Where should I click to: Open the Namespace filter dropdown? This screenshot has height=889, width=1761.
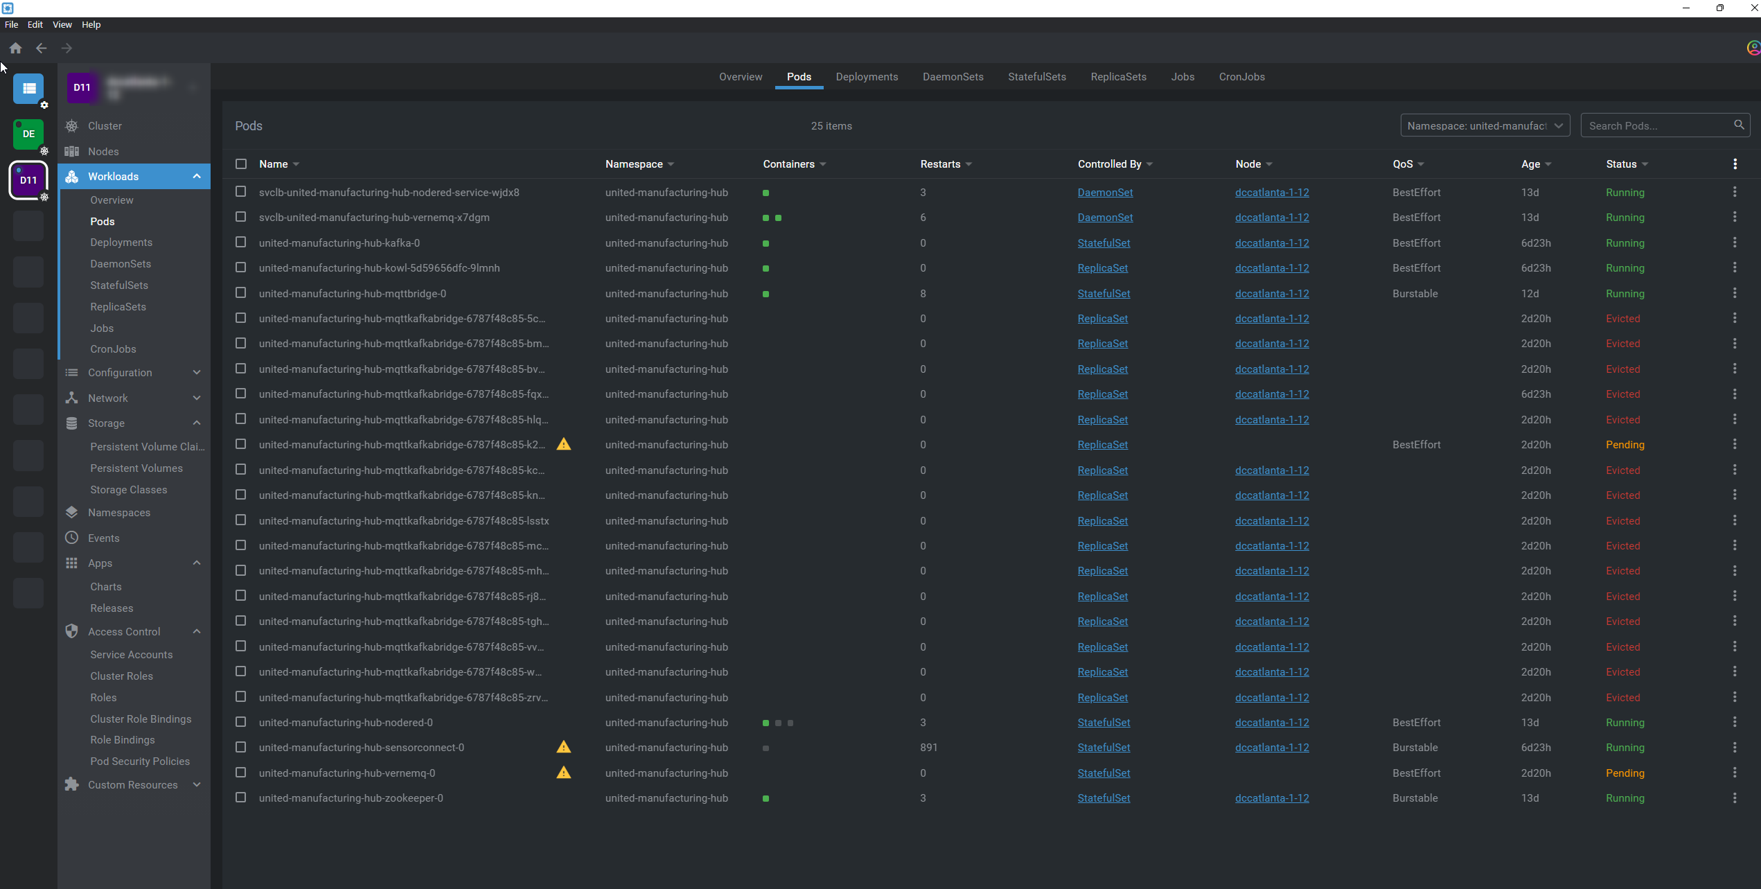click(1485, 125)
